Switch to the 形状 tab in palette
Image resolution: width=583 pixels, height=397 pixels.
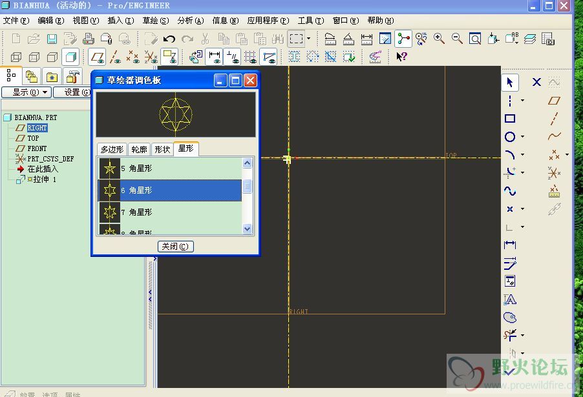click(162, 149)
